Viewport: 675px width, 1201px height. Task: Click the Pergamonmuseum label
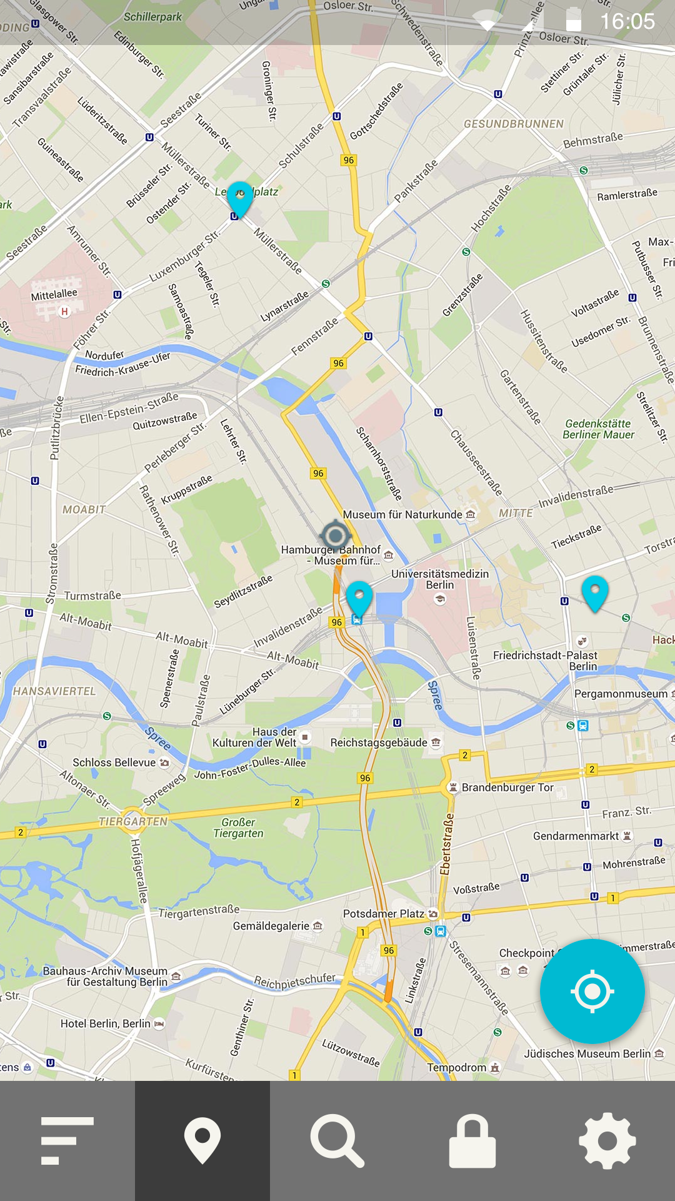621,694
